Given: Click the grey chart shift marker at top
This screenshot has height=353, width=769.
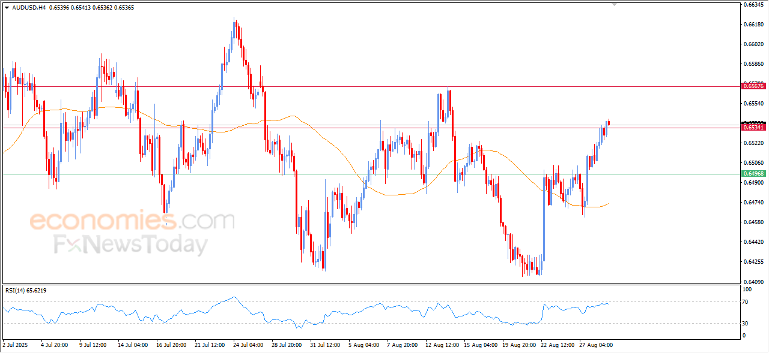Looking at the screenshot, I should [614, 4].
